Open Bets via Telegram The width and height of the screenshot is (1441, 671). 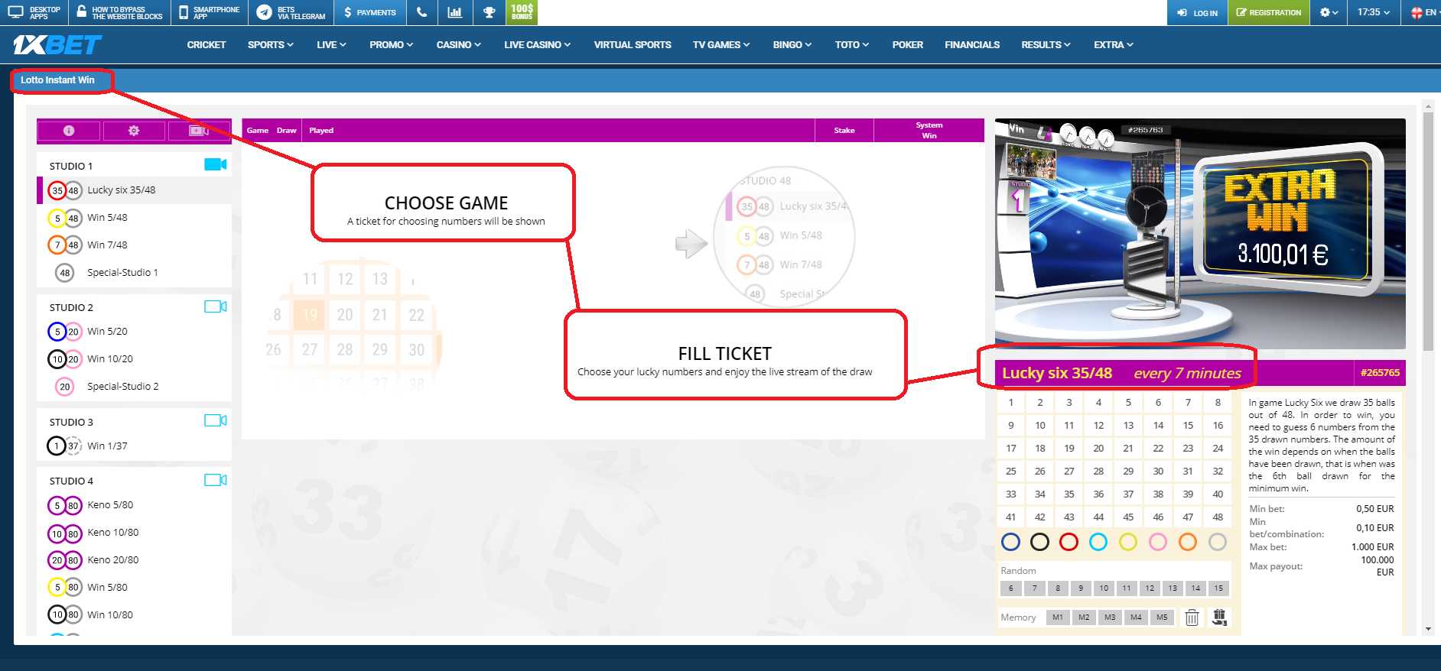pos(291,12)
